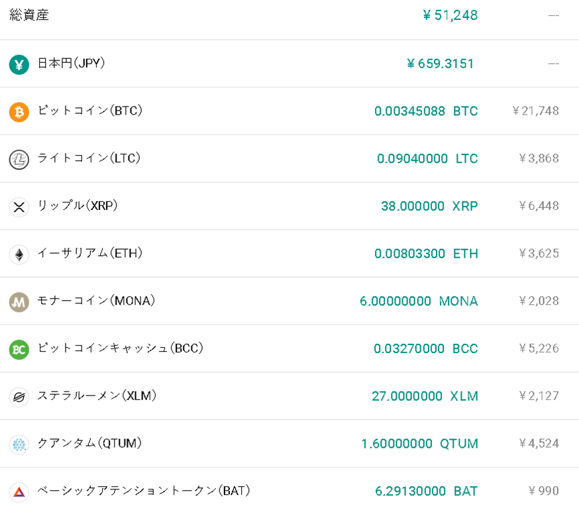
Task: Click the Litecoin (LTC) coin icon
Action: pyautogui.click(x=19, y=160)
